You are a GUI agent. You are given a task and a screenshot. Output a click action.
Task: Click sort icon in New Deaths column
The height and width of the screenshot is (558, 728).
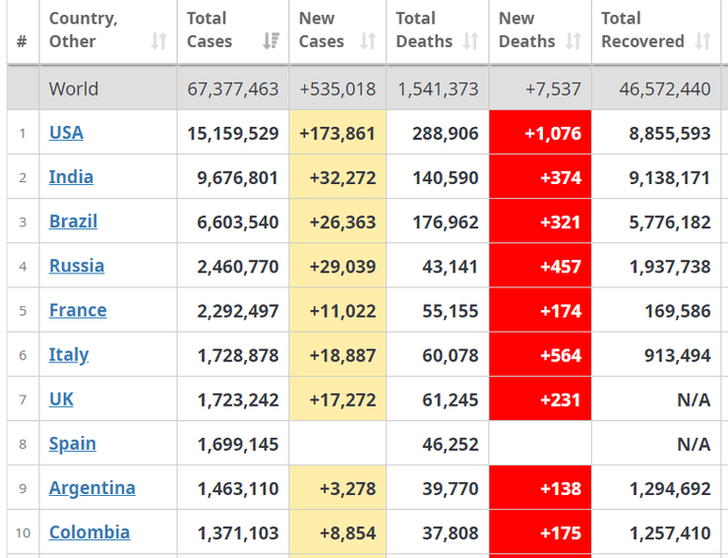pos(575,41)
